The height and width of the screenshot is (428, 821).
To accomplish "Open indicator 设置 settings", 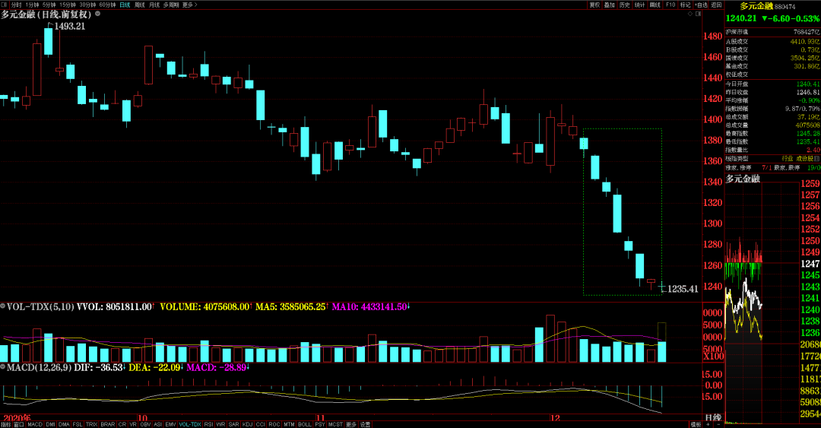I will [x=365, y=424].
